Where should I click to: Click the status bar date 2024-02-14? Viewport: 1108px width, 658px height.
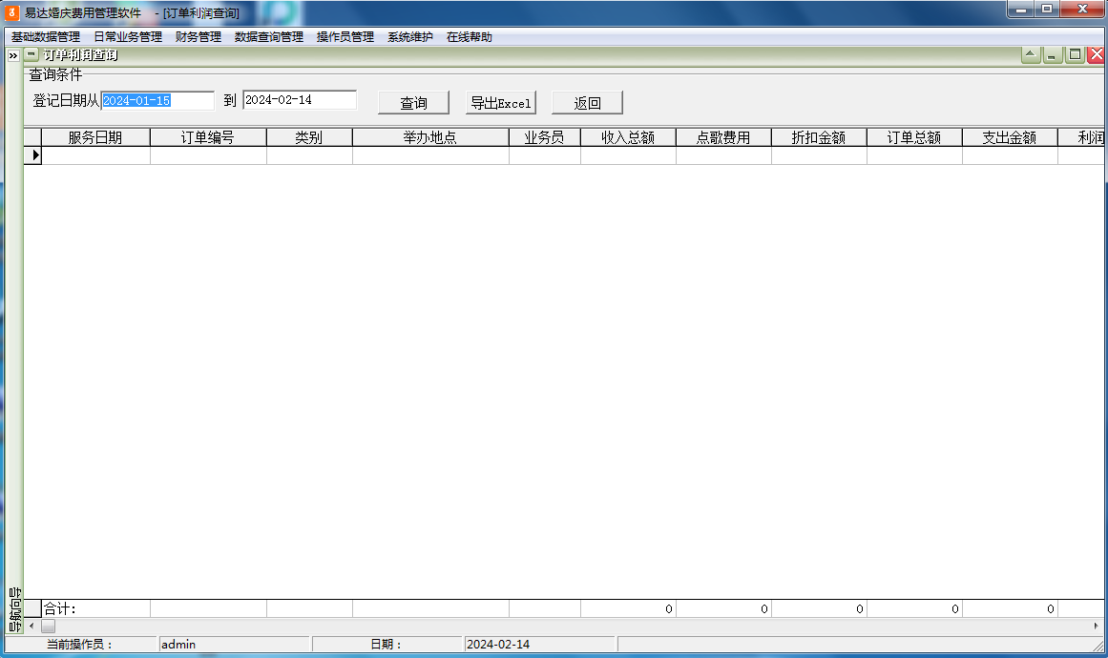coord(539,644)
